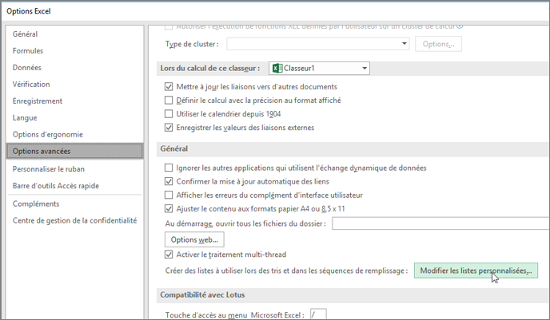Click the Compatibilité avec Lotus header
Image resolution: width=550 pixels, height=320 pixels.
[x=202, y=294]
